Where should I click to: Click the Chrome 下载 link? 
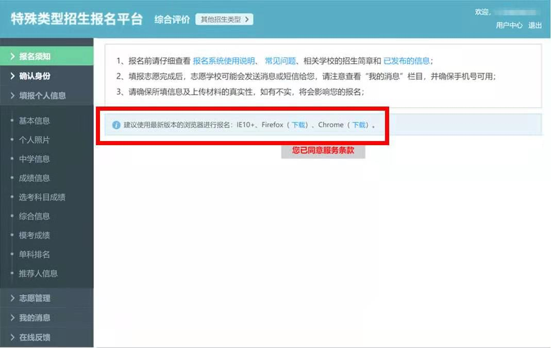pyautogui.click(x=359, y=125)
